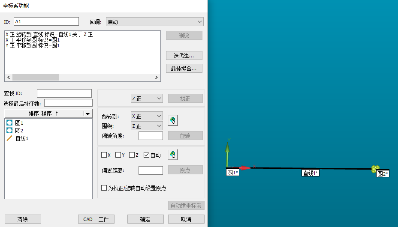Open the 旋转到 axis dropdown
This screenshot has width=398, height=227.
(147, 116)
